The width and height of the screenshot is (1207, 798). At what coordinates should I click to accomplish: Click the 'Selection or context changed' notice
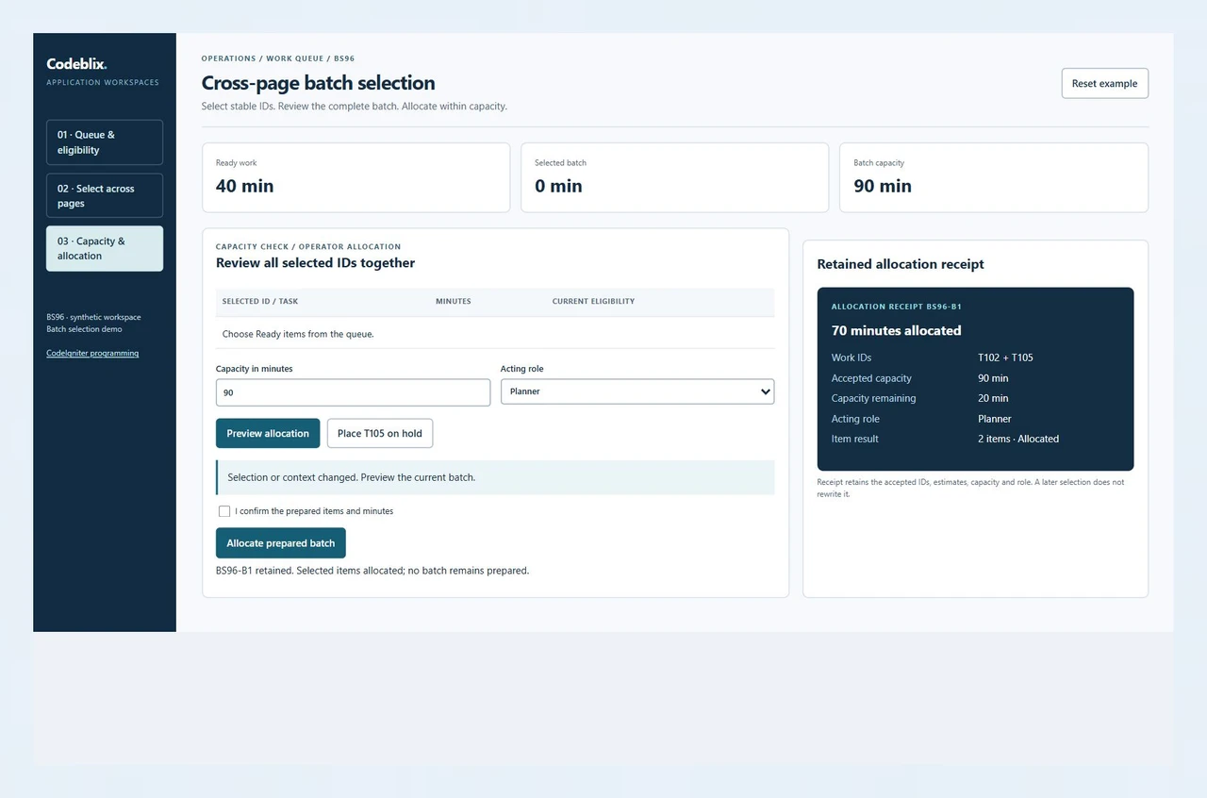[495, 477]
